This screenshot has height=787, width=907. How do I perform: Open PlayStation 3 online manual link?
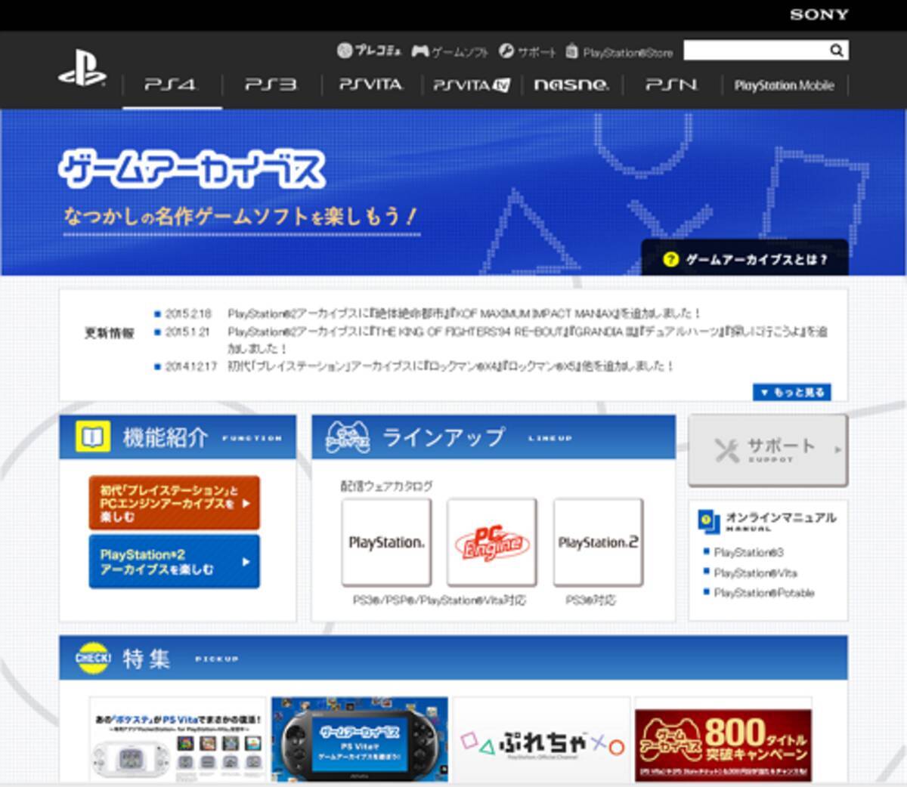coord(748,552)
